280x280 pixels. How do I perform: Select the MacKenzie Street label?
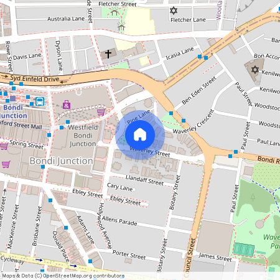(x=13, y=226)
